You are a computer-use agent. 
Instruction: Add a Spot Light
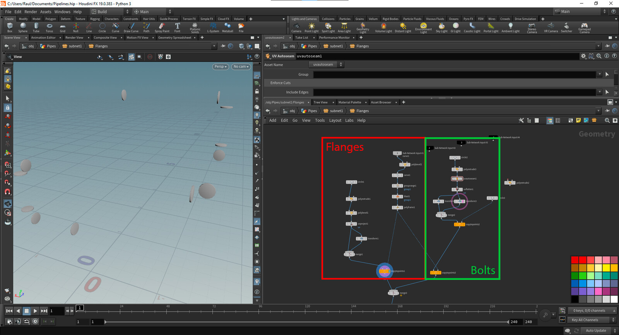click(x=328, y=27)
